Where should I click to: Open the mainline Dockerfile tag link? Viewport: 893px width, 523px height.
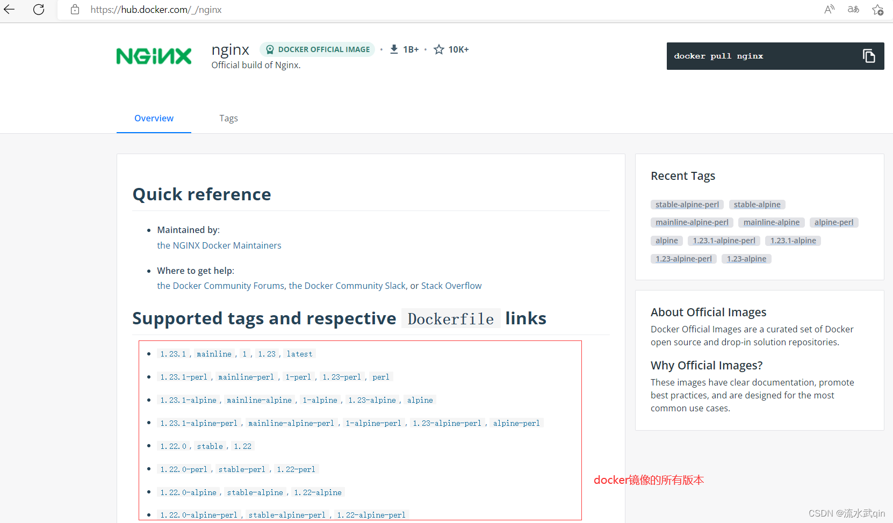pyautogui.click(x=214, y=354)
